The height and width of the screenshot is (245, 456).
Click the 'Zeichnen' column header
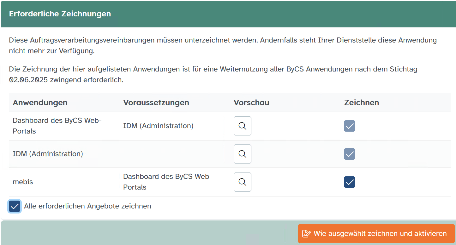click(361, 103)
